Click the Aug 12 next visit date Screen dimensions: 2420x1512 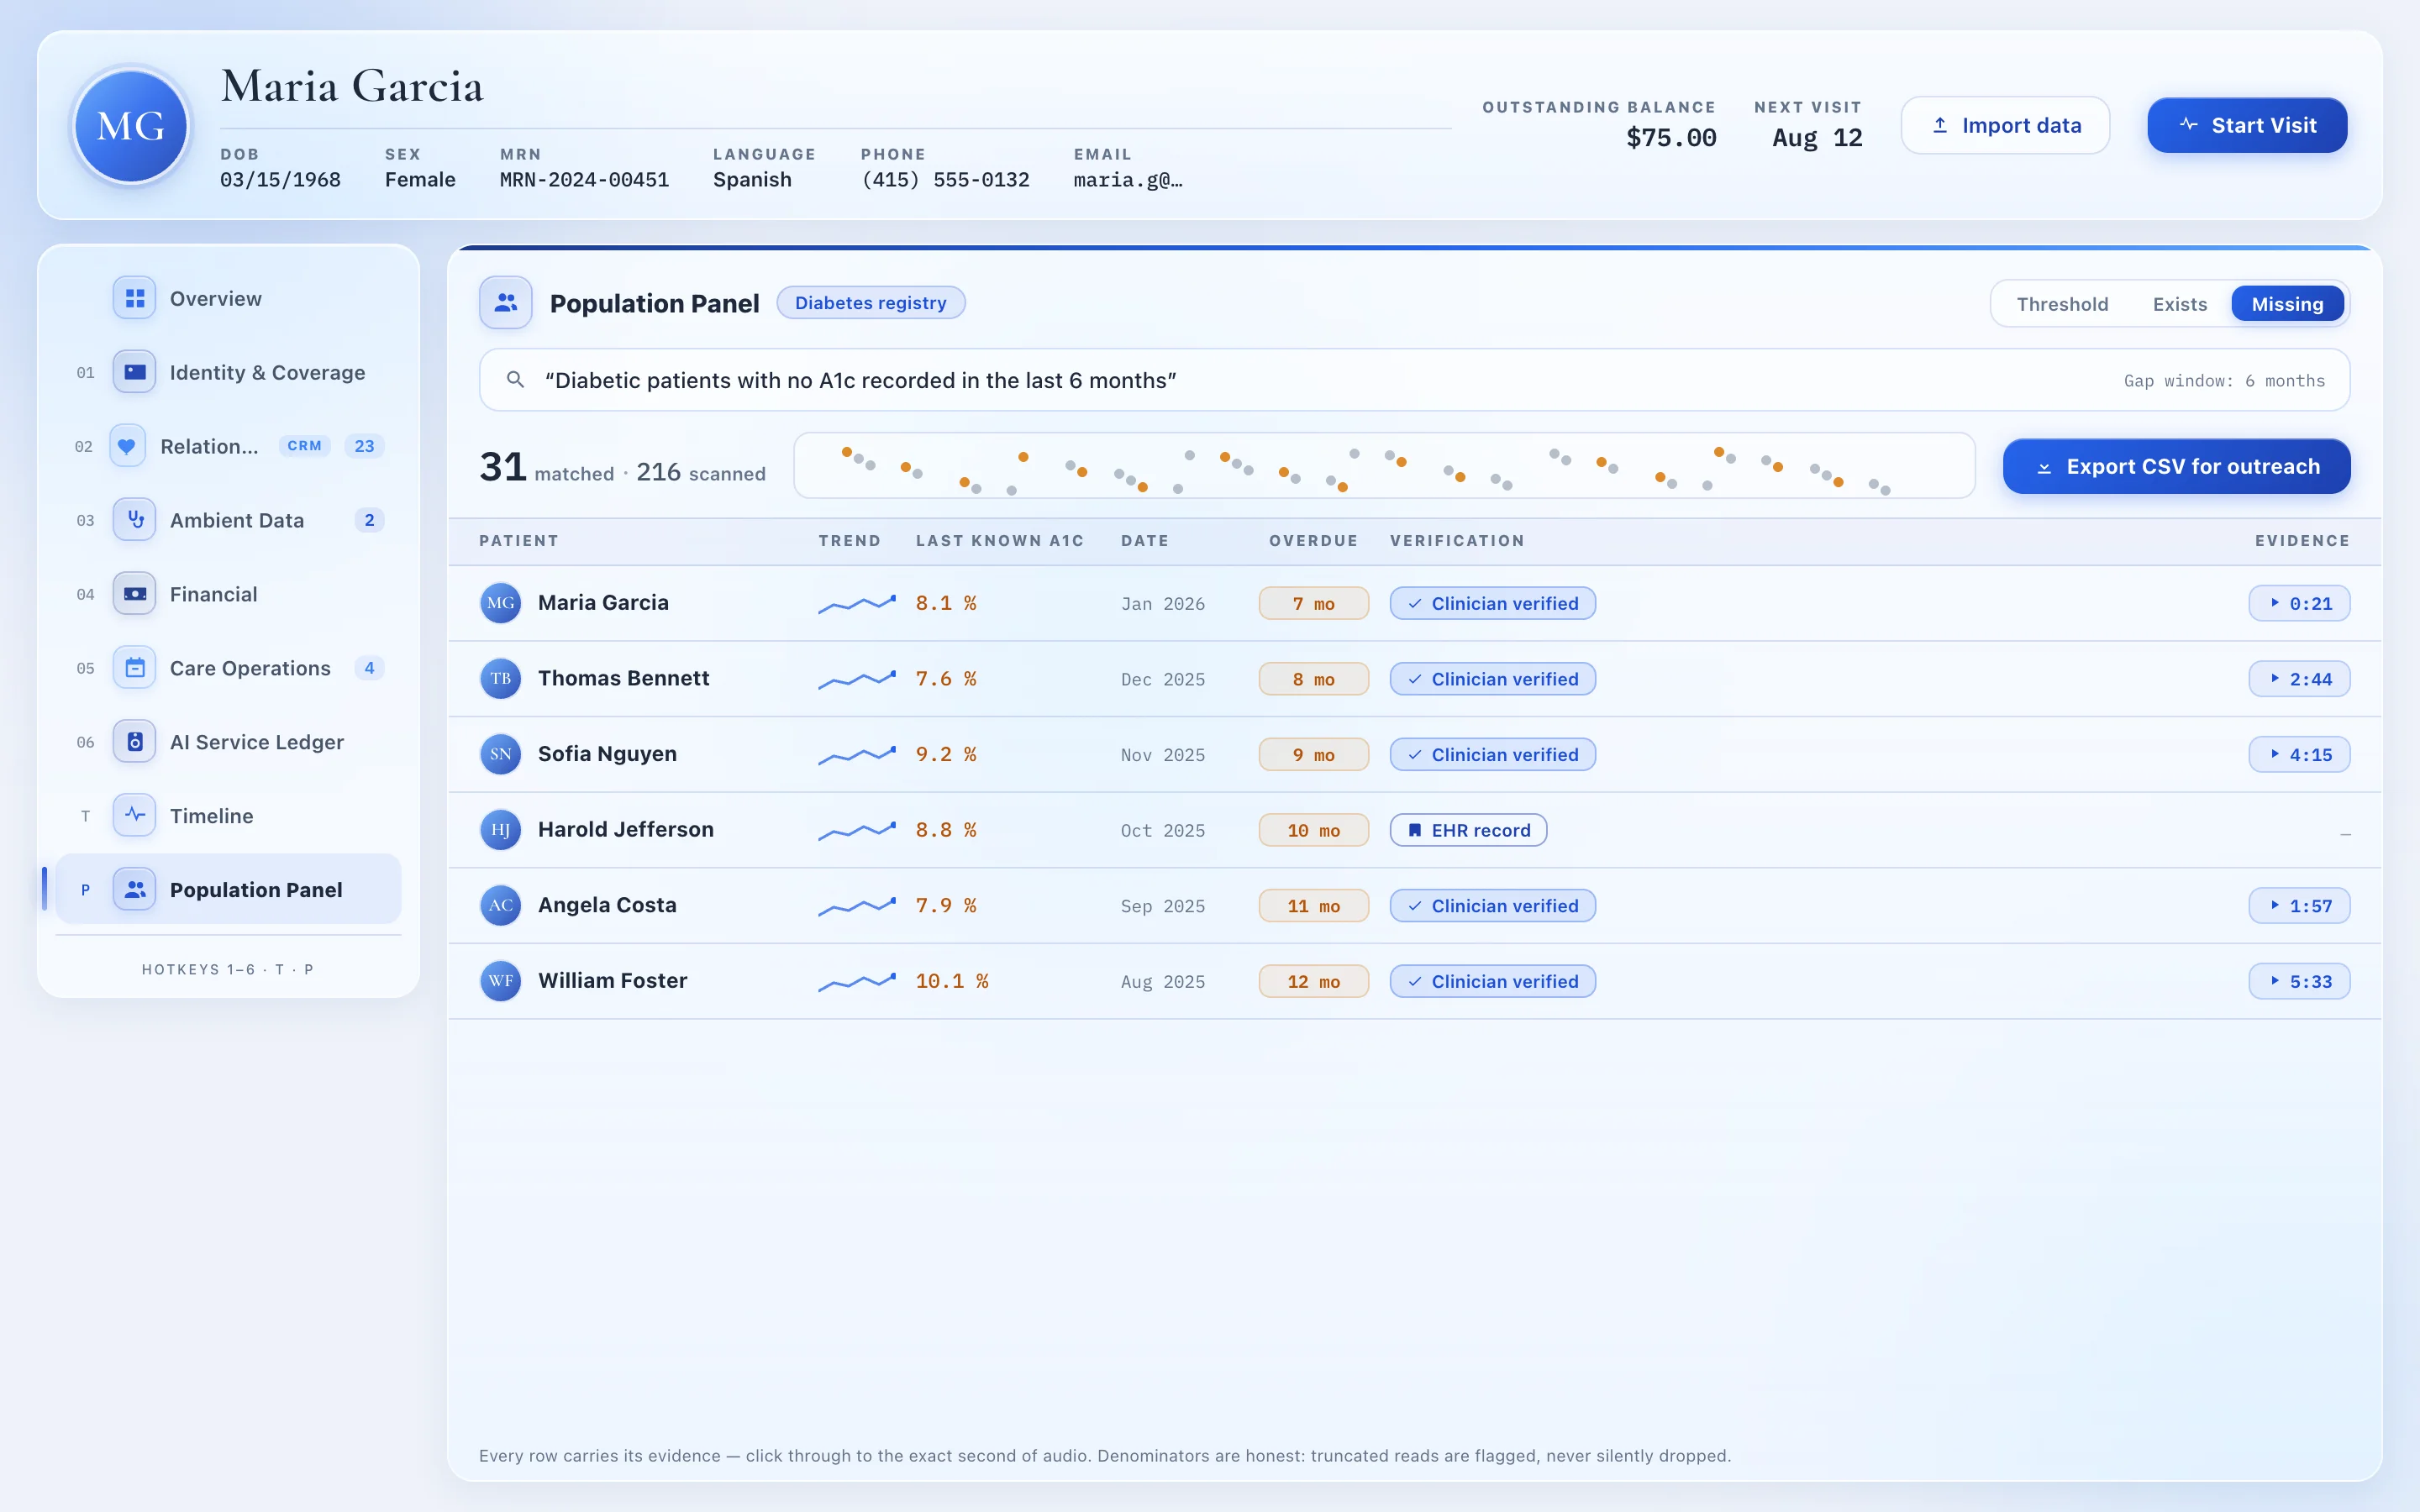(x=1817, y=138)
